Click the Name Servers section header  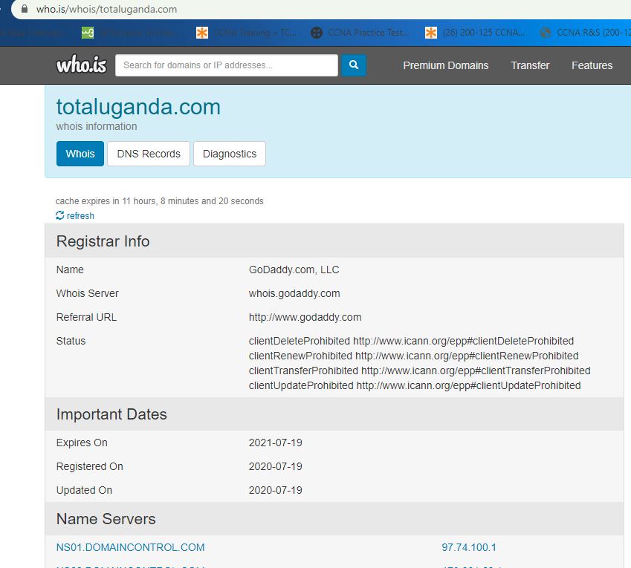(x=334, y=518)
